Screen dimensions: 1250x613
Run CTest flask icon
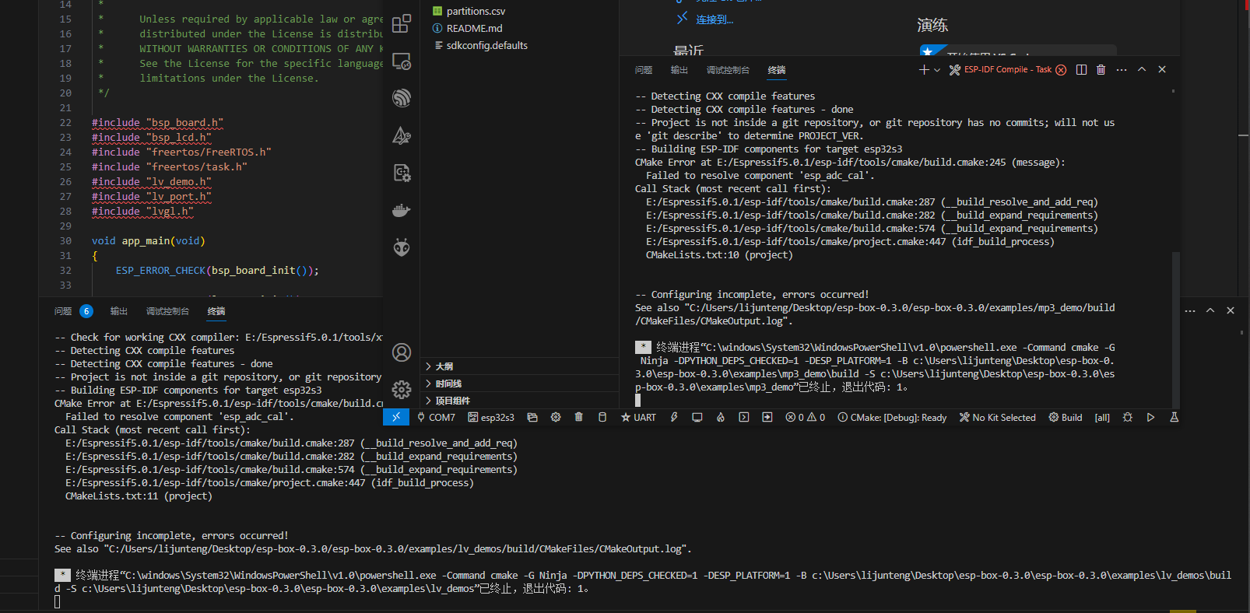[x=1175, y=418]
